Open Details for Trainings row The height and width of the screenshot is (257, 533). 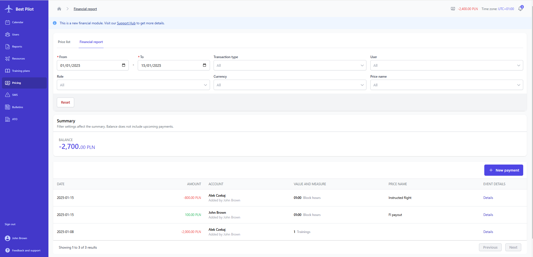488,232
